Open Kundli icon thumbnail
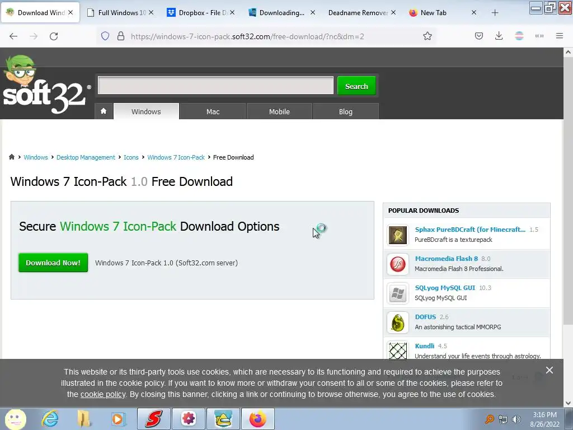 point(398,350)
